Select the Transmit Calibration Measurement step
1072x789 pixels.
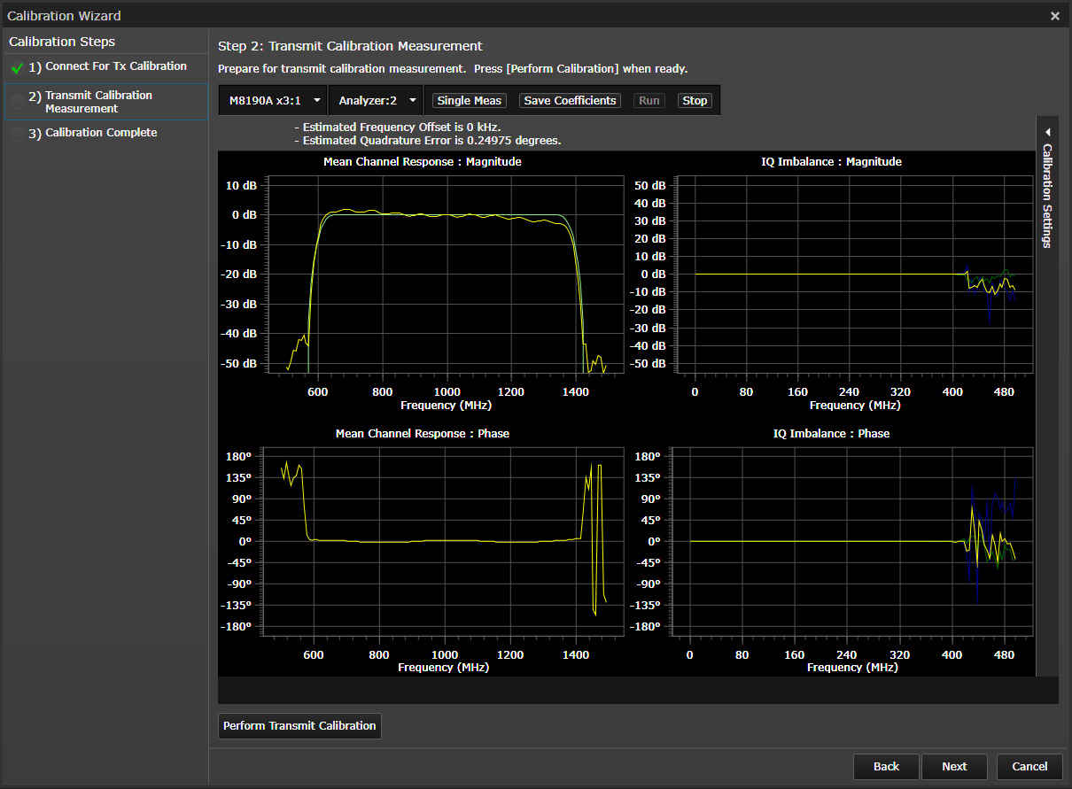click(x=98, y=102)
